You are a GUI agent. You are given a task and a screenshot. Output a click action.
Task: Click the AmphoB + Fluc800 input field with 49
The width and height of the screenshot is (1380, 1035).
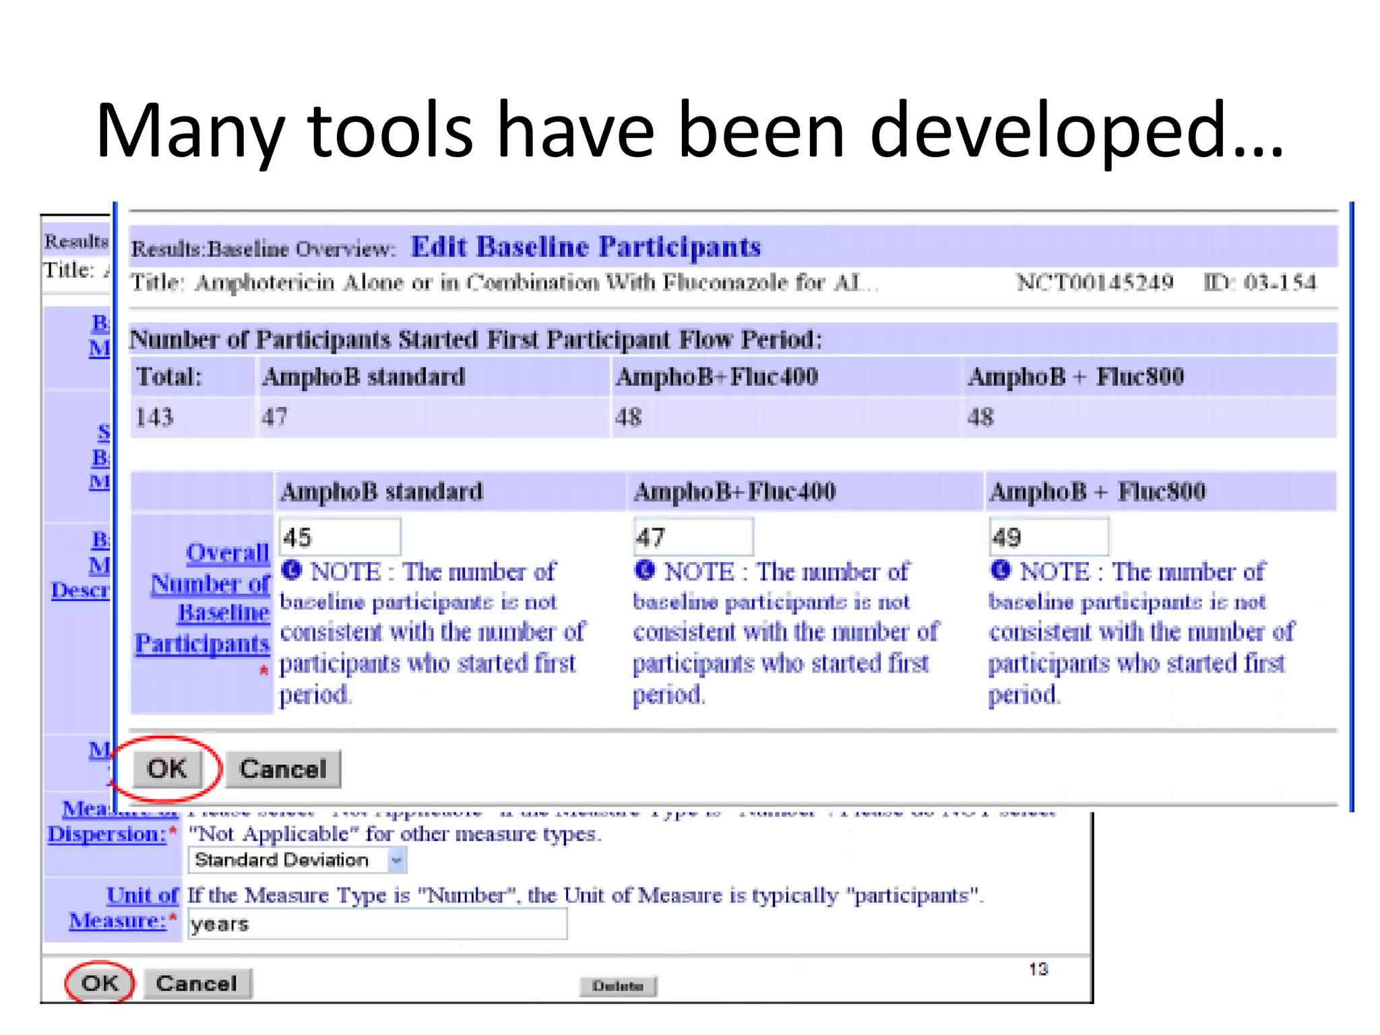(x=1048, y=537)
